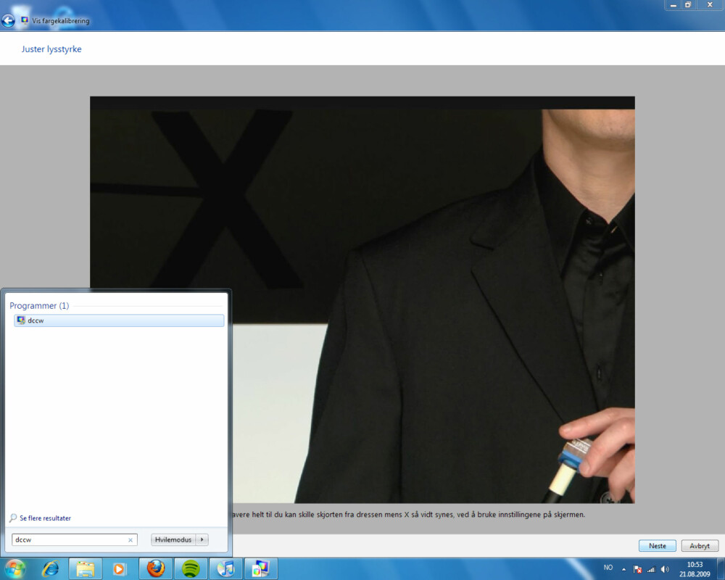
Task: Open the Windows Start orb
Action: [14, 569]
